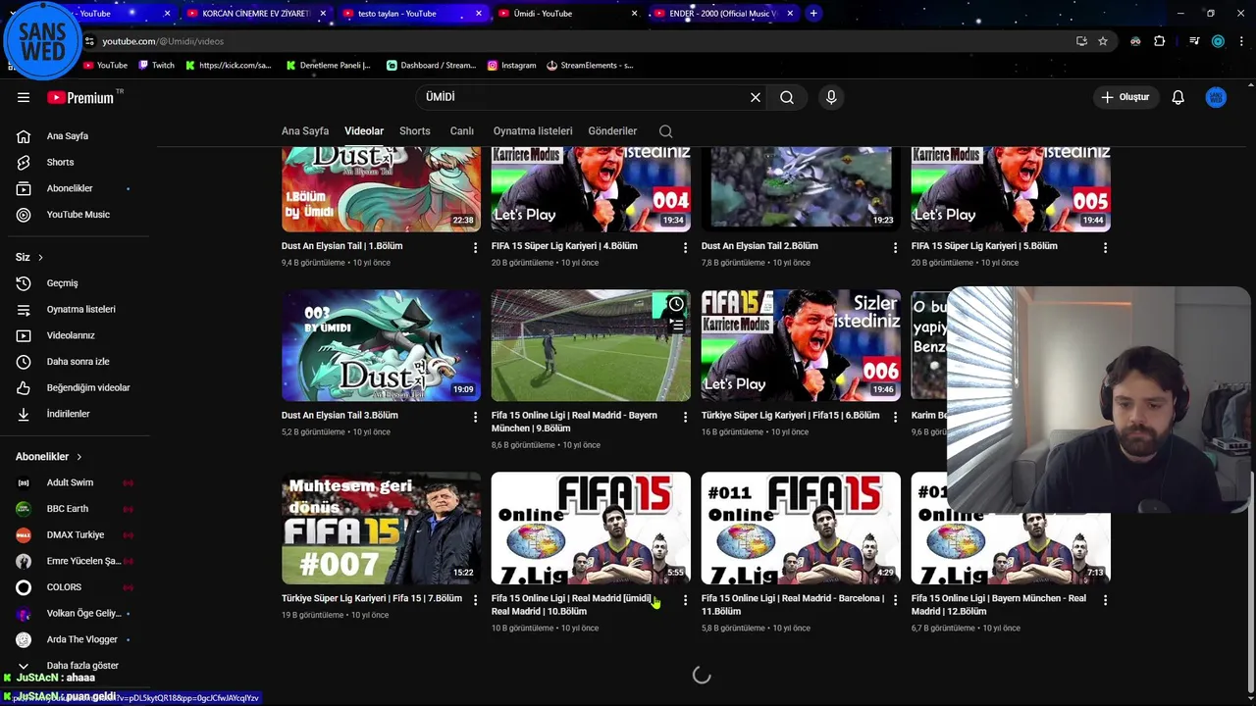1256x706 pixels.
Task: Open Dashboard / StreamElements bookmark
Action: [x=431, y=66]
